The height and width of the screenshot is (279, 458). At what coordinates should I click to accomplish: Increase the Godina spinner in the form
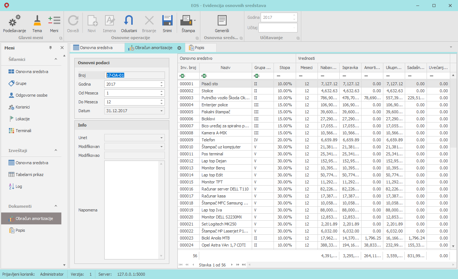[x=162, y=83]
